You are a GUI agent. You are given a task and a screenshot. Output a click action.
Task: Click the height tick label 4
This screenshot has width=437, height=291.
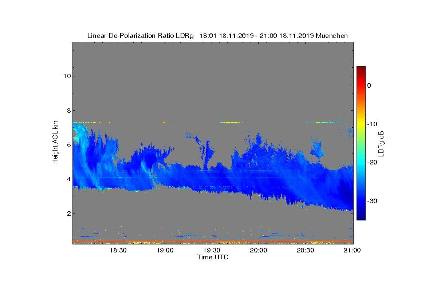(x=68, y=179)
